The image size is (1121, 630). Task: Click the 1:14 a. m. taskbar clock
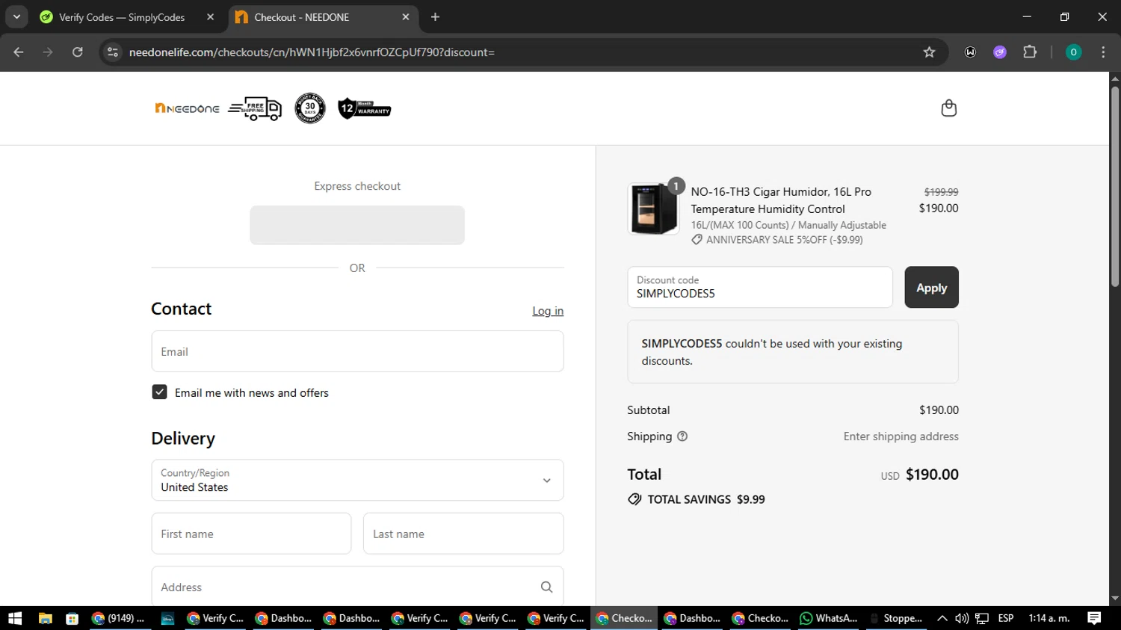pyautogui.click(x=1049, y=618)
